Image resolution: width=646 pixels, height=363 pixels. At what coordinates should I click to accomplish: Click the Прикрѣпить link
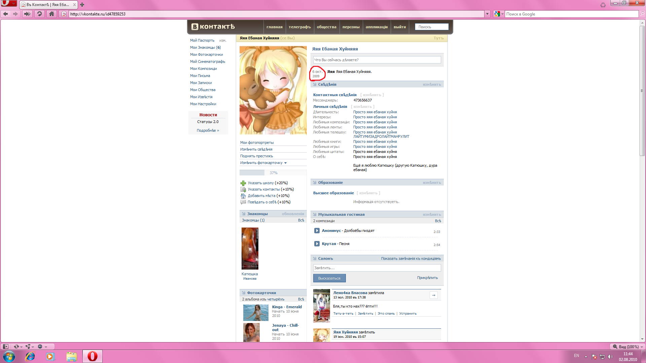[427, 278]
